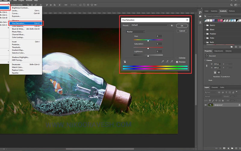Expand the Purples gradient folder

click(205, 34)
